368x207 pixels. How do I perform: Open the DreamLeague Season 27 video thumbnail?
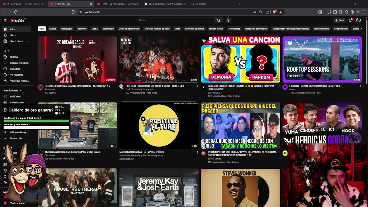point(77,60)
